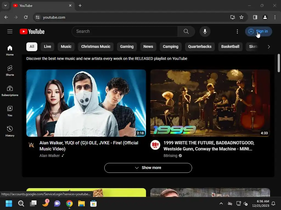Open YouTube settings three-dot menu
281x210 pixels.
(x=237, y=31)
